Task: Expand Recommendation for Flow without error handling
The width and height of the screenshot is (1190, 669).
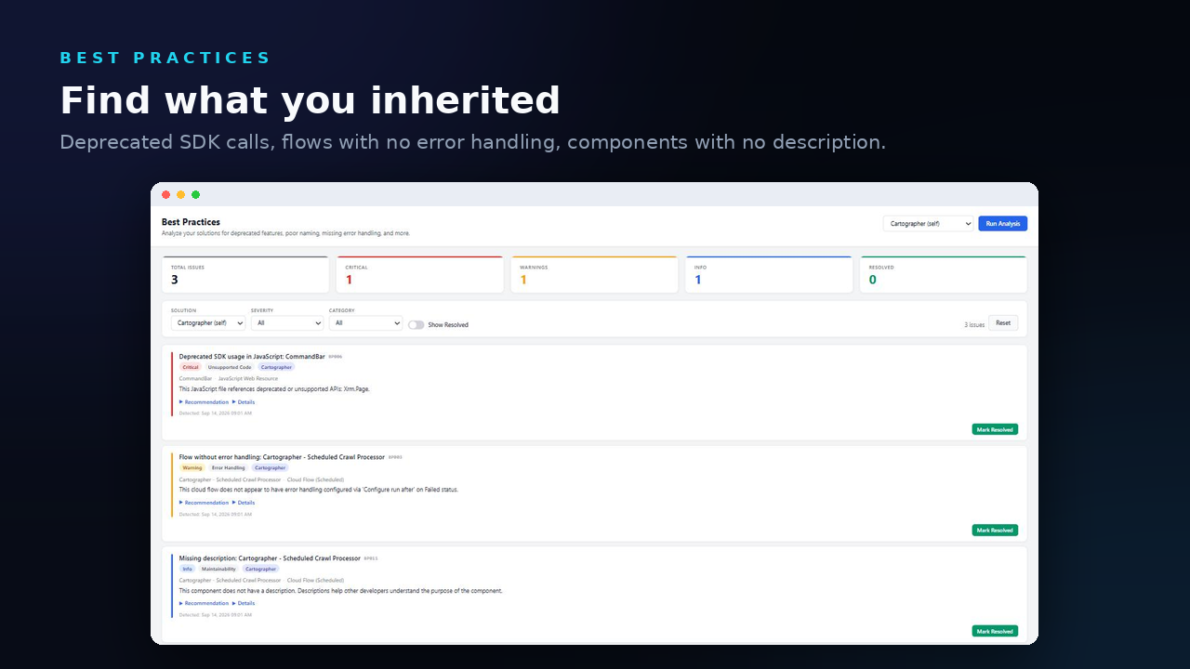Action: point(204,503)
